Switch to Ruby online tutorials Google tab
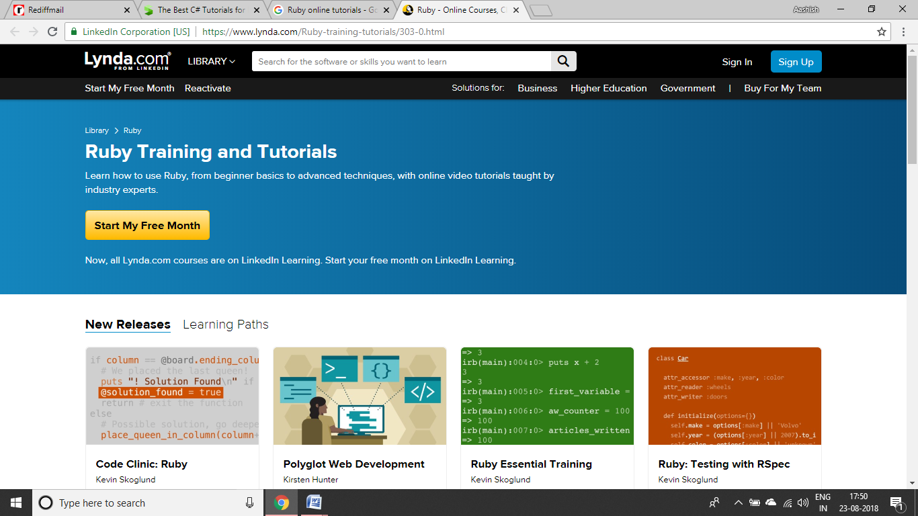Screen dimensions: 918x516 tap(331, 10)
